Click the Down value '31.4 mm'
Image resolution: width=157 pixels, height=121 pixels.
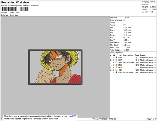(127, 35)
